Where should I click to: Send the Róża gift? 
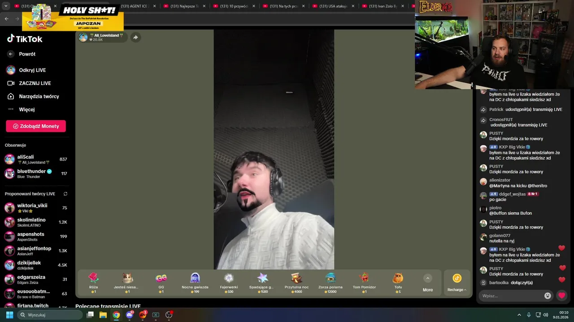93,283
